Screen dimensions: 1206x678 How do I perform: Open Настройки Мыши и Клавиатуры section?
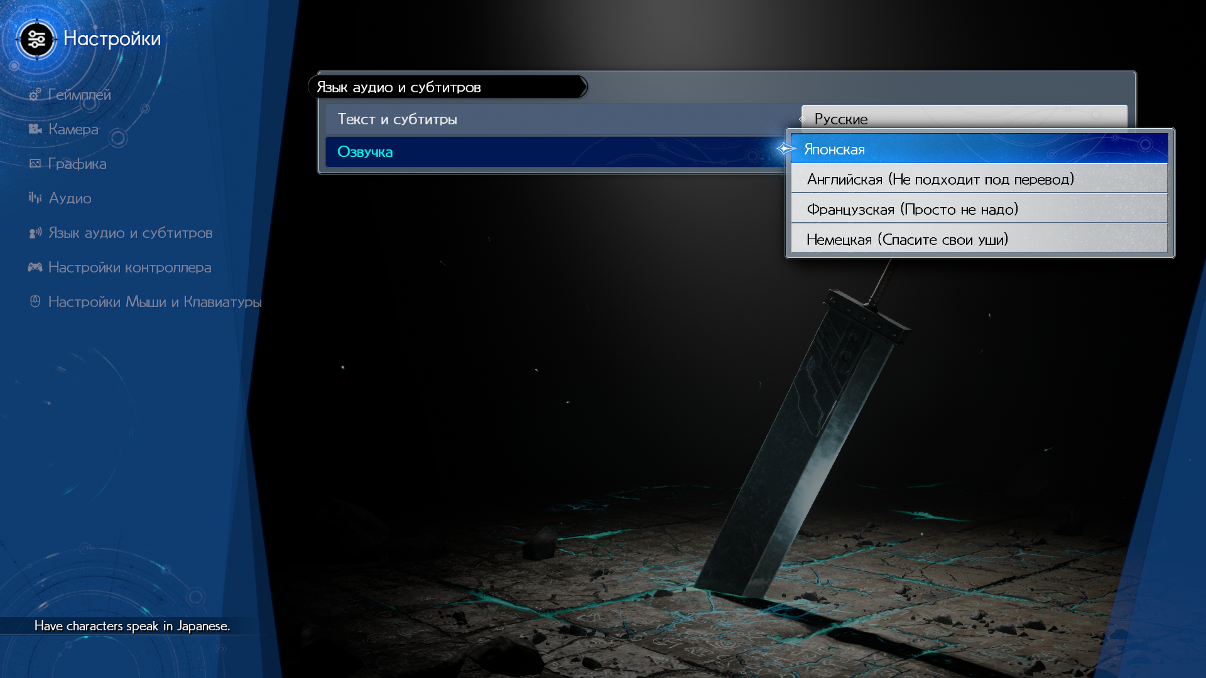click(155, 302)
